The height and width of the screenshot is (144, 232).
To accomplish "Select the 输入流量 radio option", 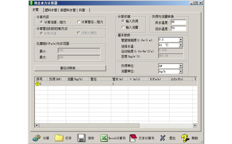I will [123, 27].
